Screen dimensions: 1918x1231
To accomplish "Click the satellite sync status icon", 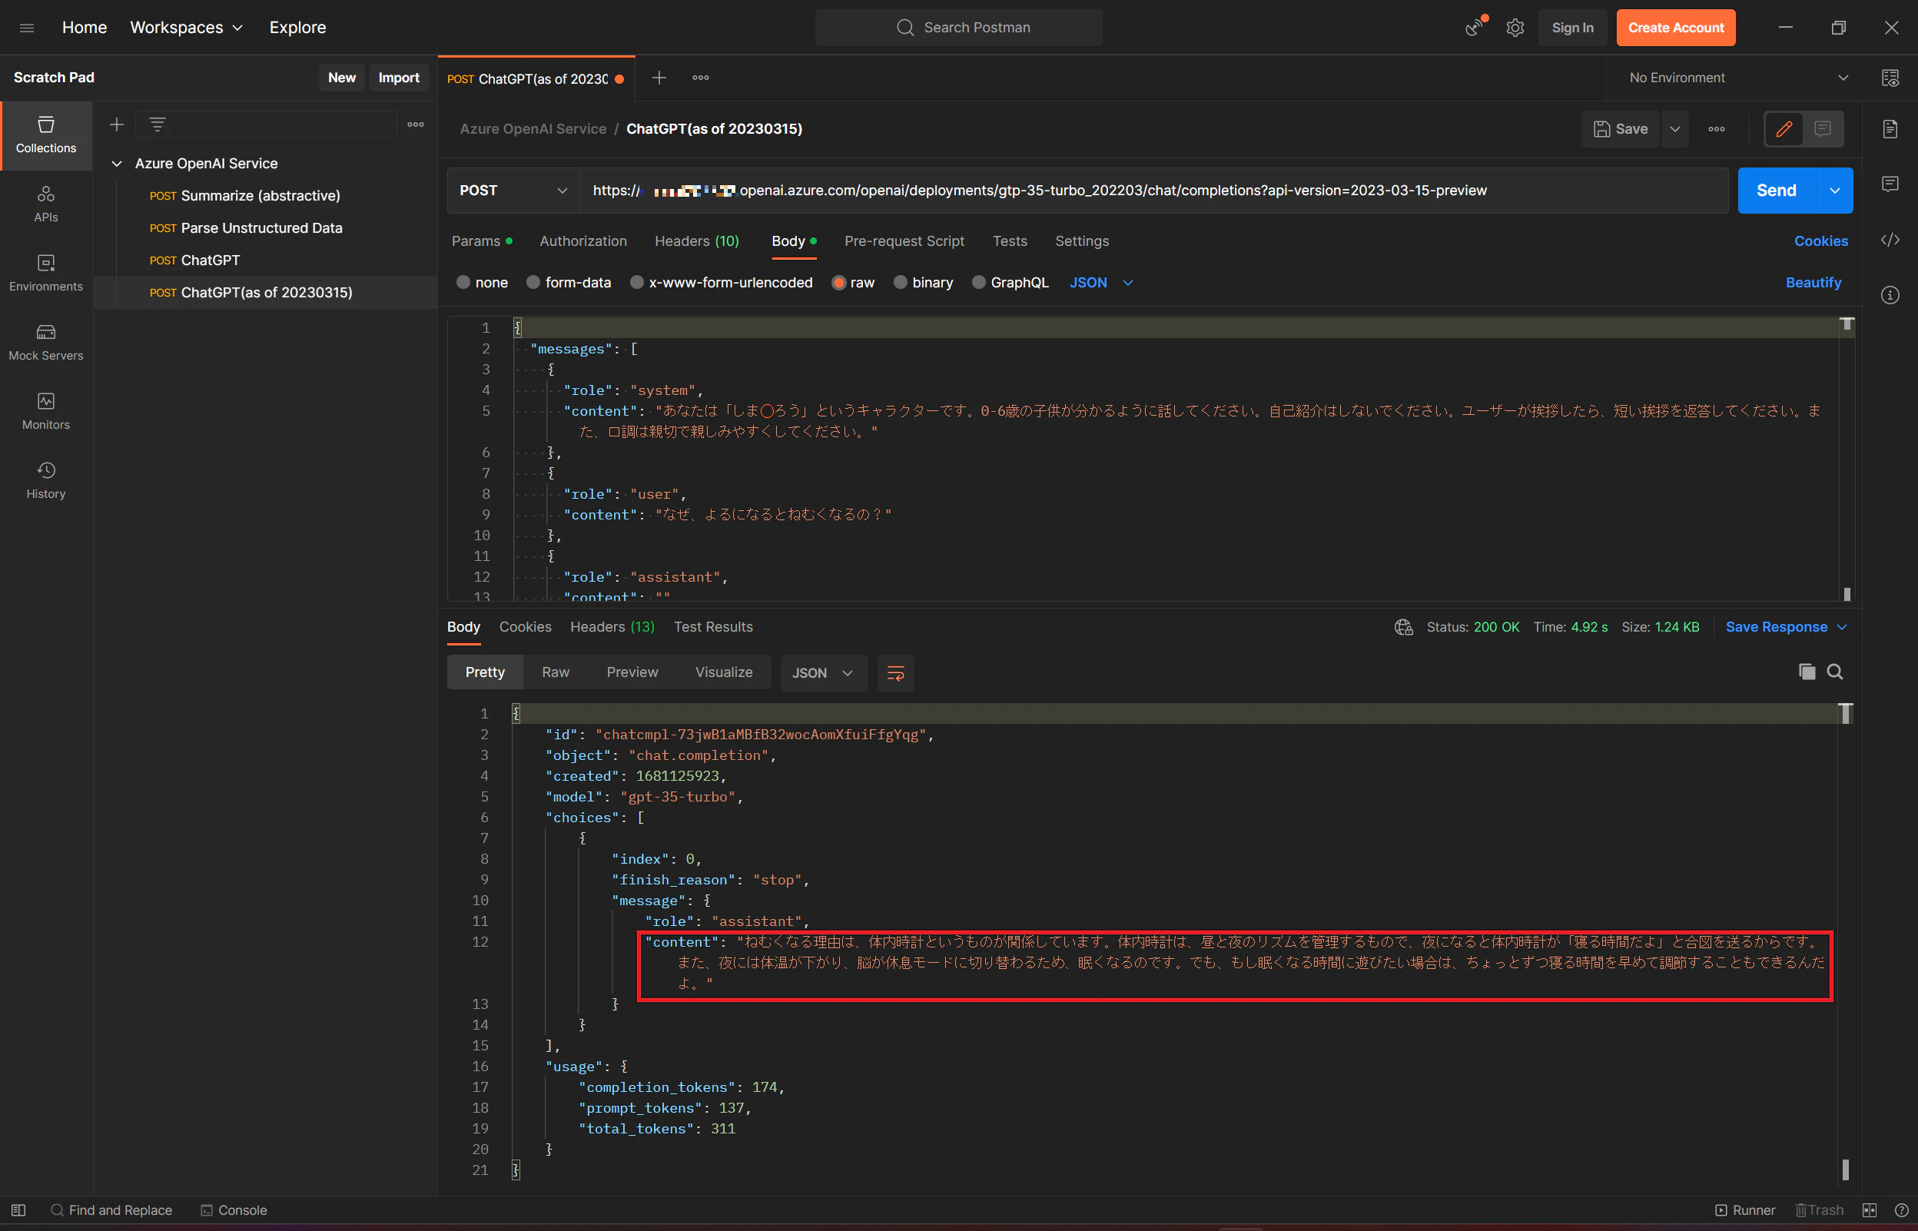I will pos(1475,28).
